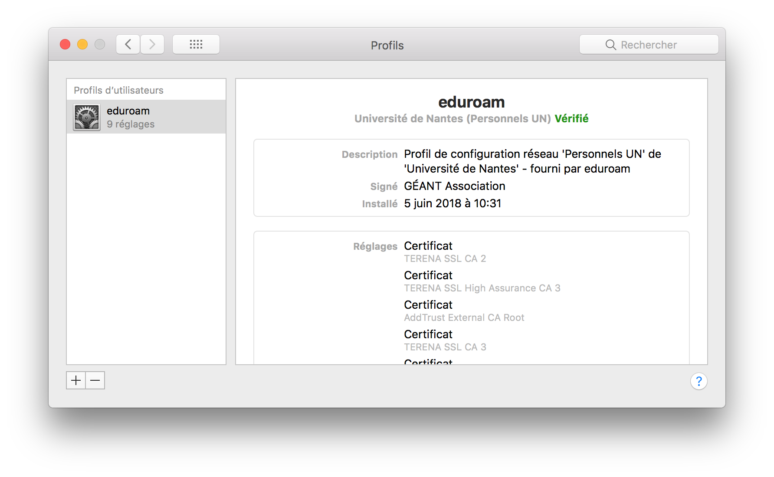Click the add profile plus icon
The image size is (774, 477).
click(x=76, y=380)
